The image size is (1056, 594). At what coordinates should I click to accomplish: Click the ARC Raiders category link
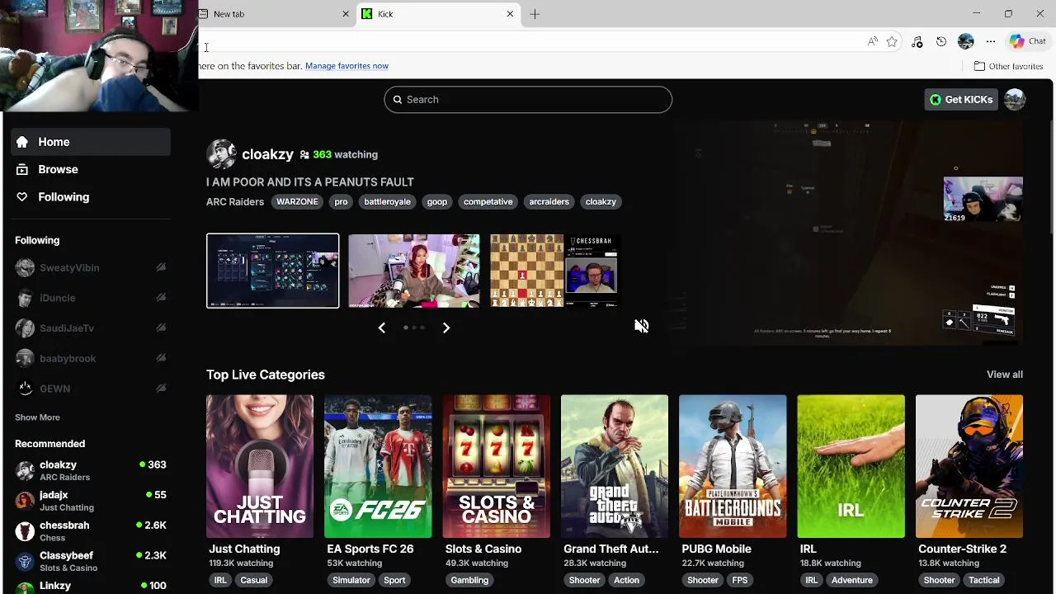[235, 201]
